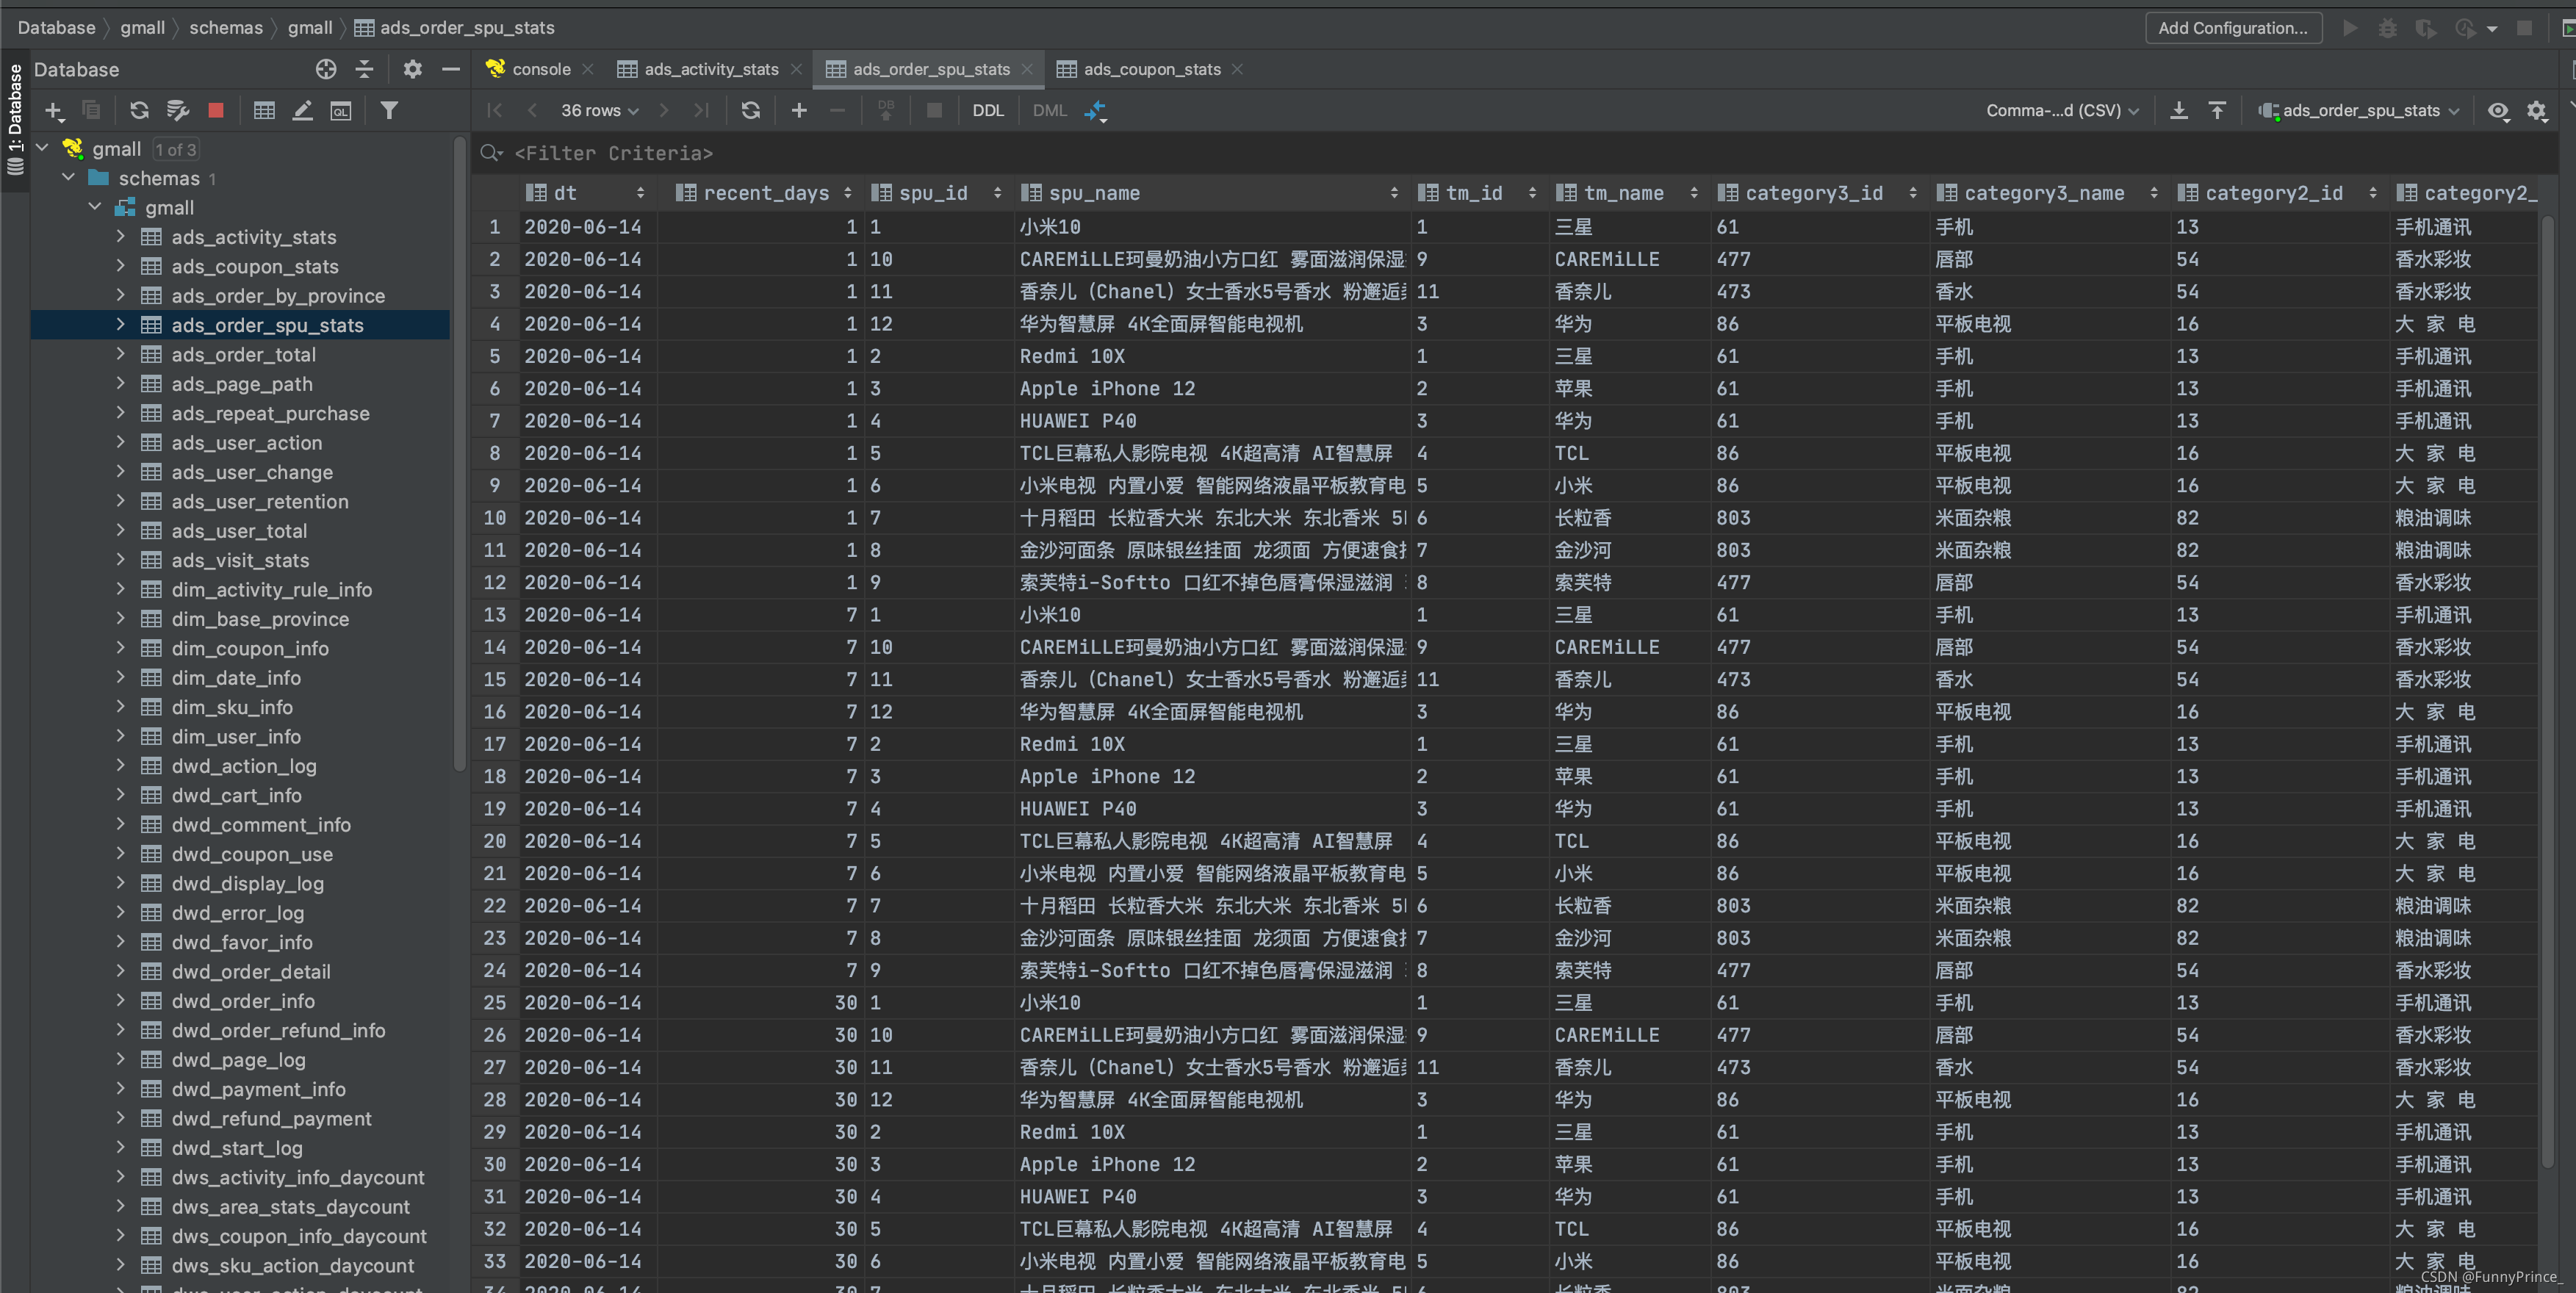The width and height of the screenshot is (2576, 1293).
Task: Click the locate target icon in Database header
Action: pos(326,69)
